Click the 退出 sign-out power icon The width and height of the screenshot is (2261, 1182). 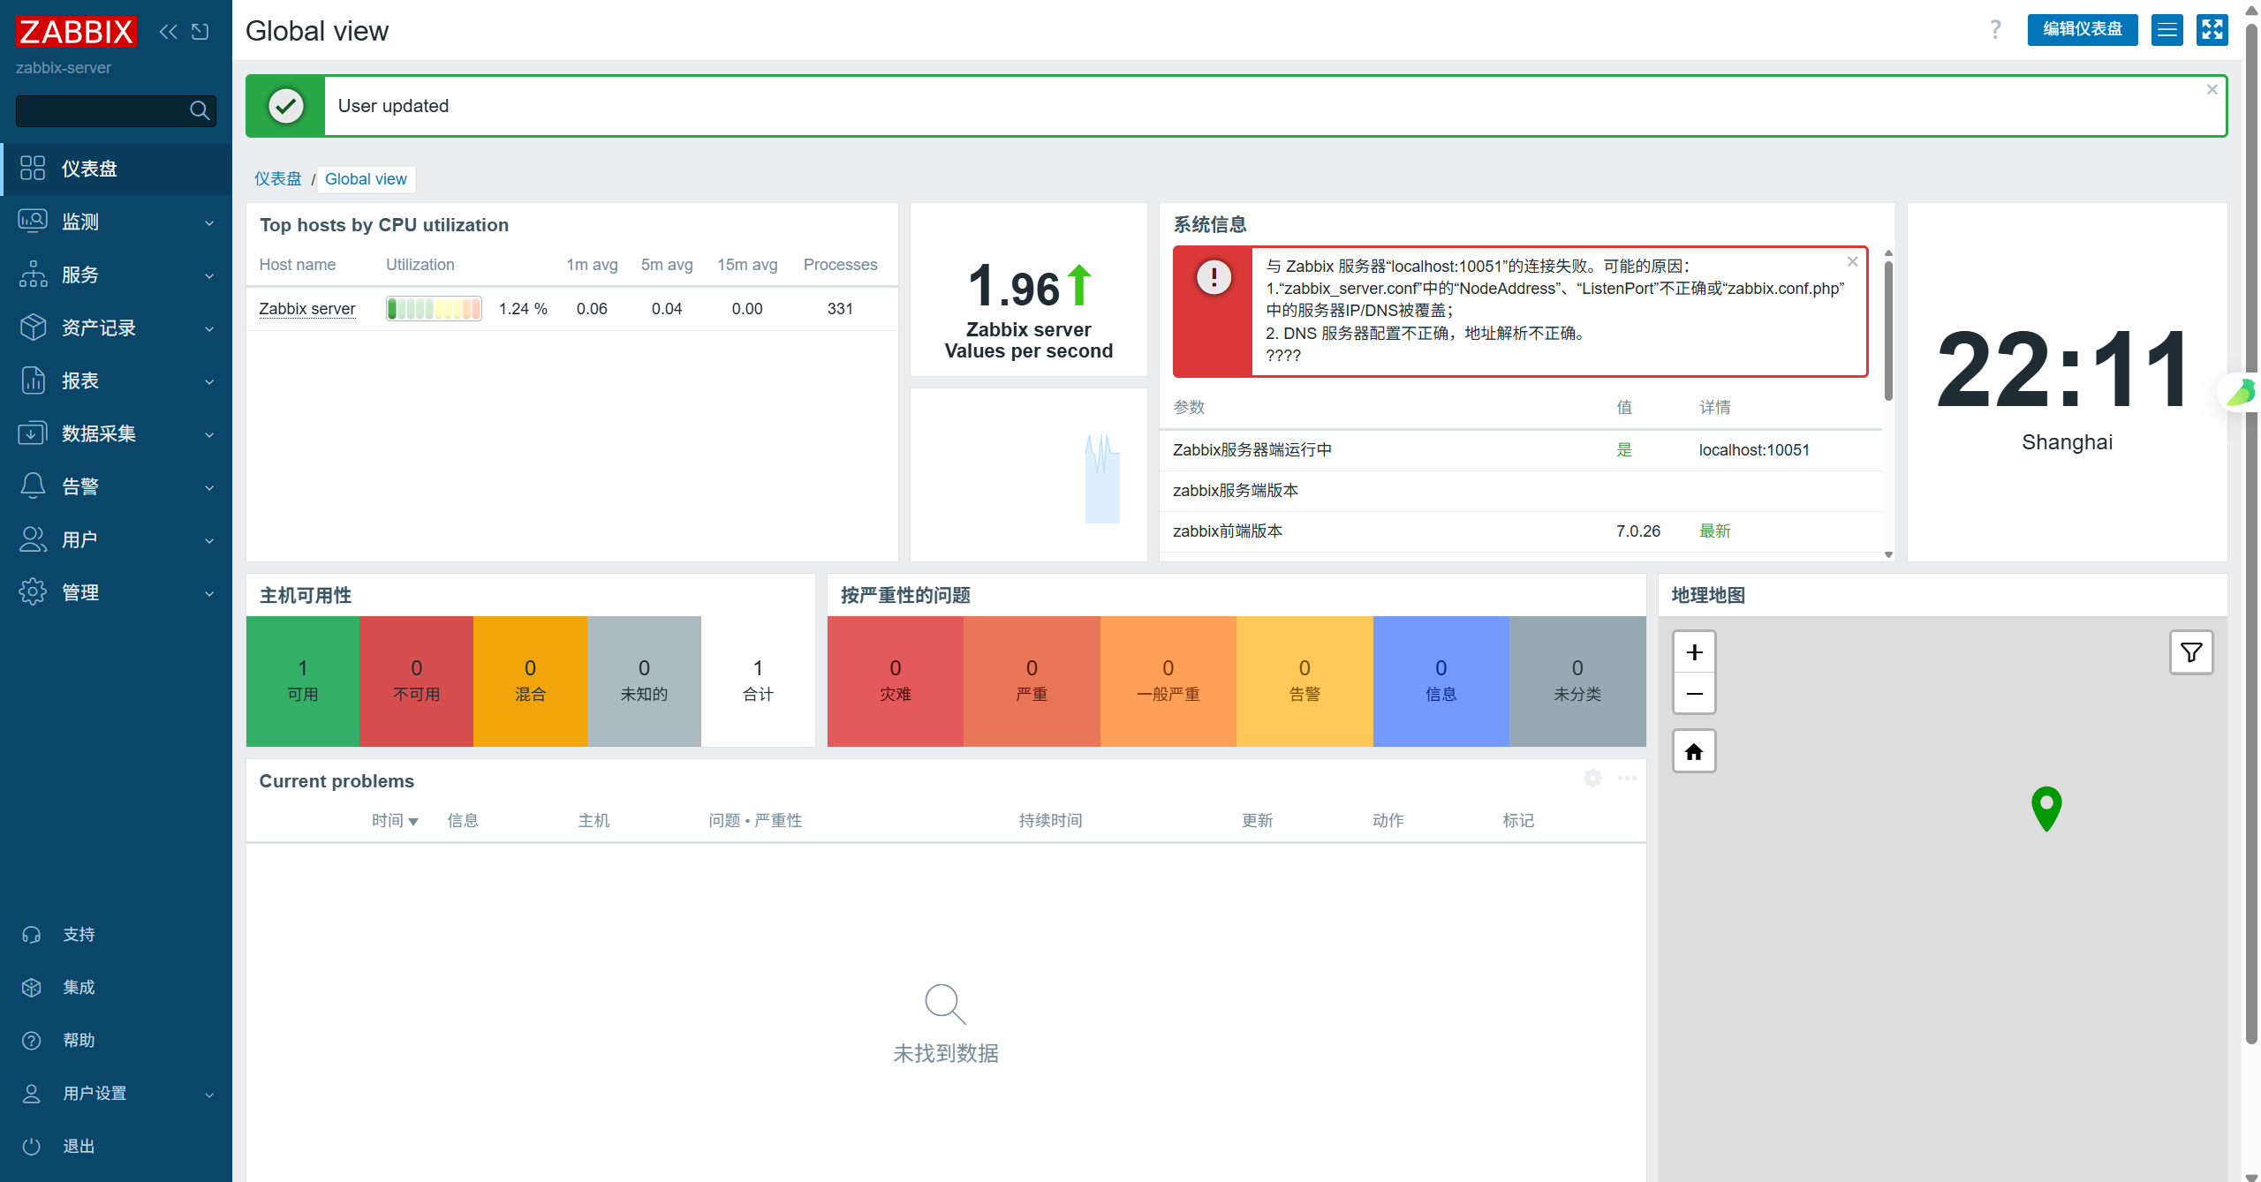[32, 1146]
